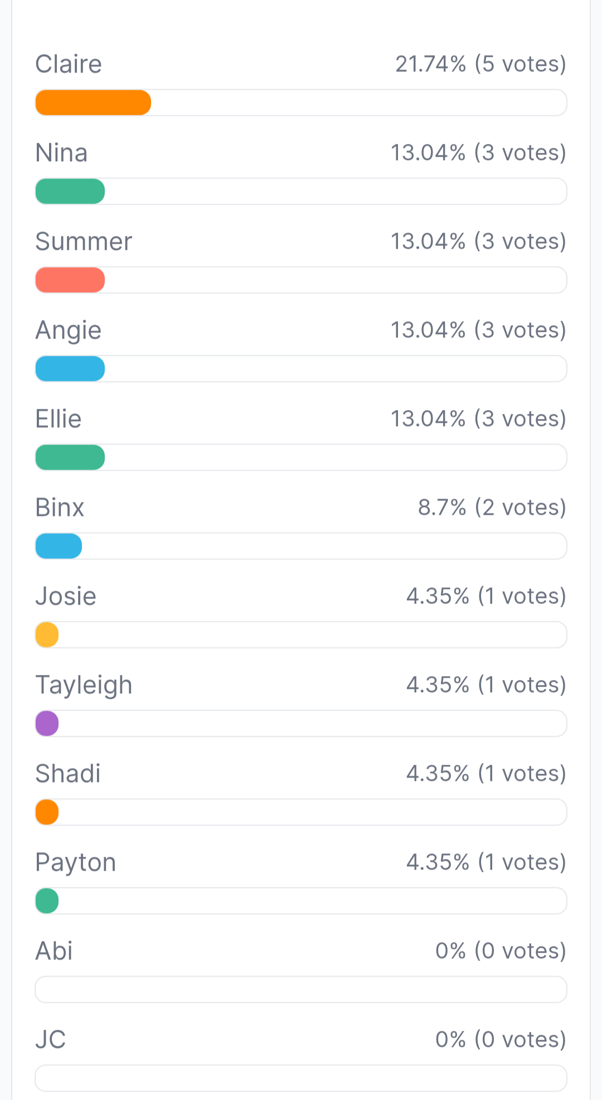Select the Ellie poll option label
602x1100 pixels.
(59, 419)
